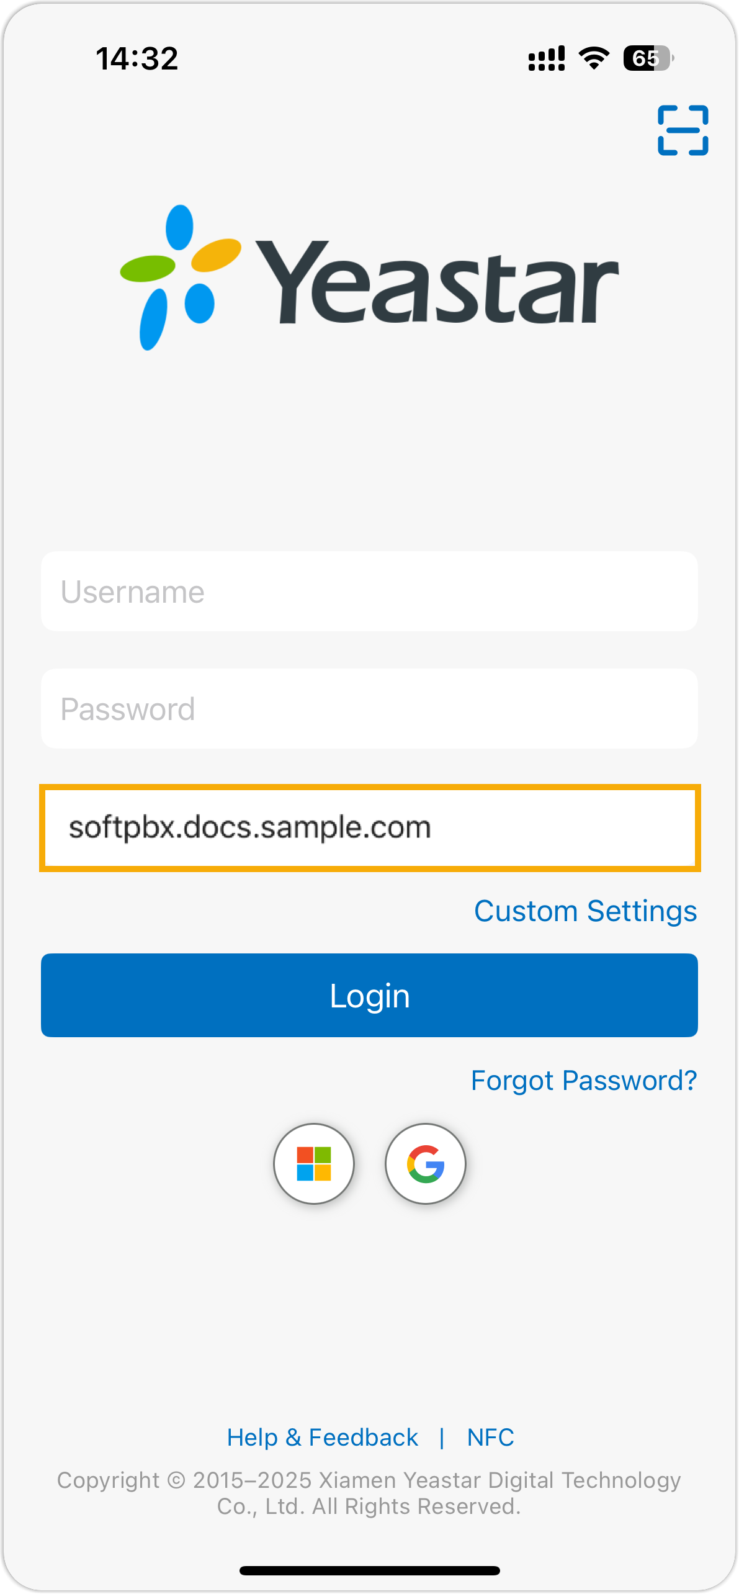Open Help & Feedback link
The height and width of the screenshot is (1594, 739).
323,1438
